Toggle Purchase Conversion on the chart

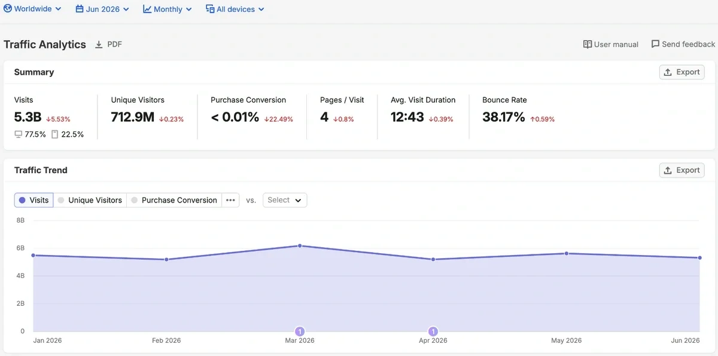(x=174, y=200)
